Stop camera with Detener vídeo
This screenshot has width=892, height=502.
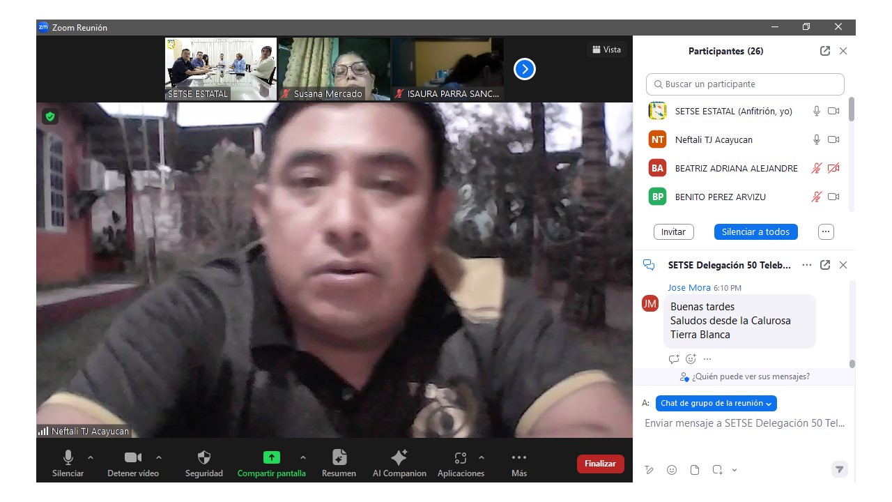tap(132, 458)
